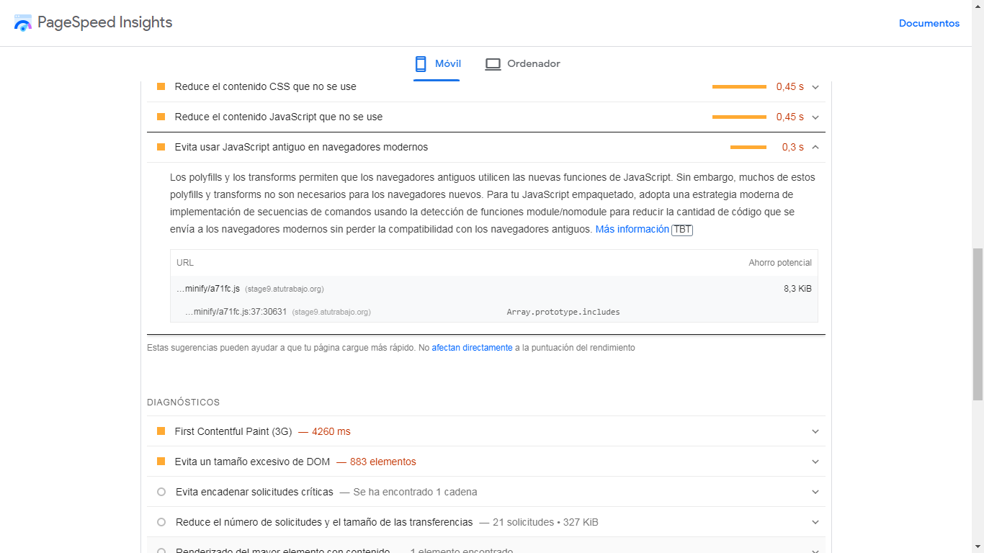Click orange square beside unused CSS audit
The width and height of the screenshot is (984, 553).
[x=161, y=86]
